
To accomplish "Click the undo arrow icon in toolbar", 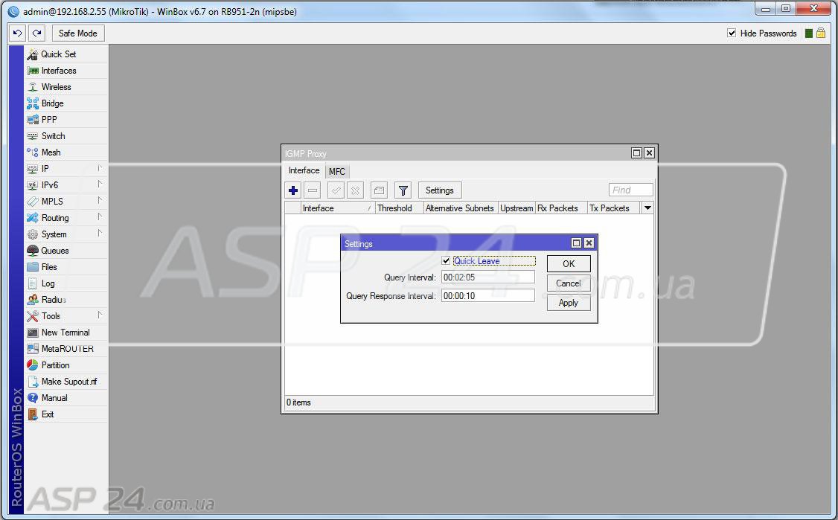I will [x=18, y=33].
